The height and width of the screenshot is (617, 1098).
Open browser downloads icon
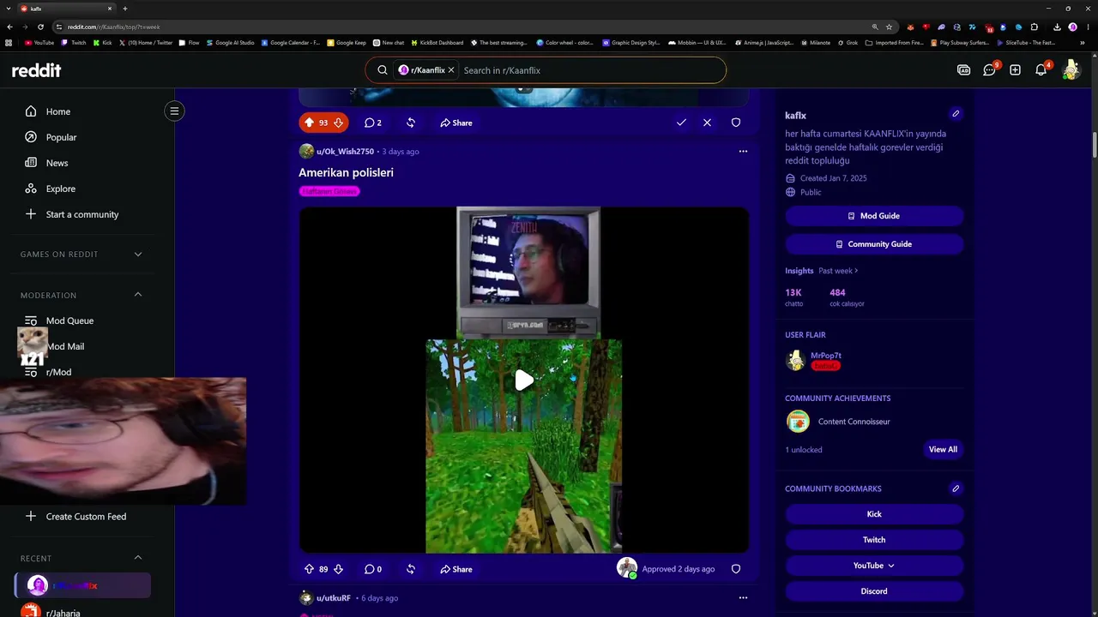1057,27
